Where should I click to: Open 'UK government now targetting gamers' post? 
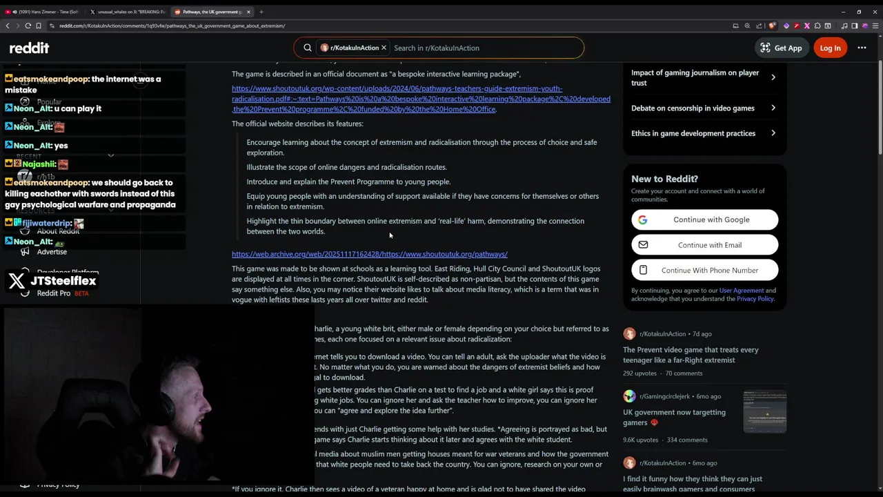point(674,418)
